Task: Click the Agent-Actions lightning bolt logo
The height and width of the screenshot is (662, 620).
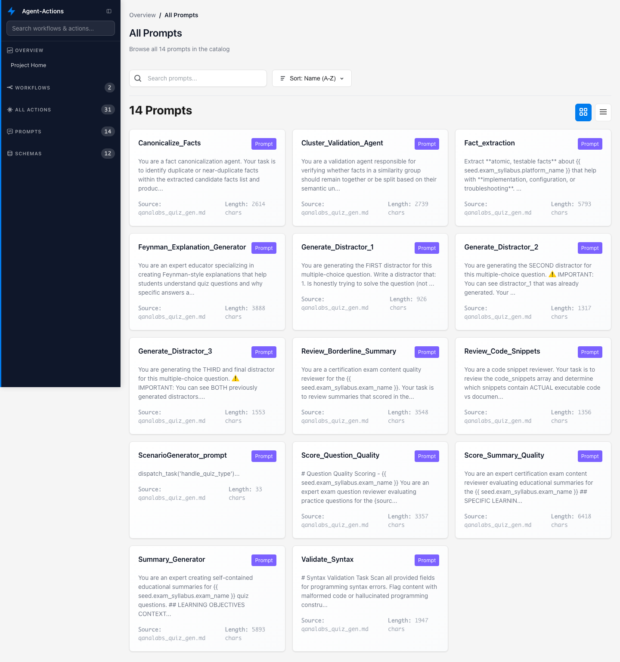Action: coord(11,11)
